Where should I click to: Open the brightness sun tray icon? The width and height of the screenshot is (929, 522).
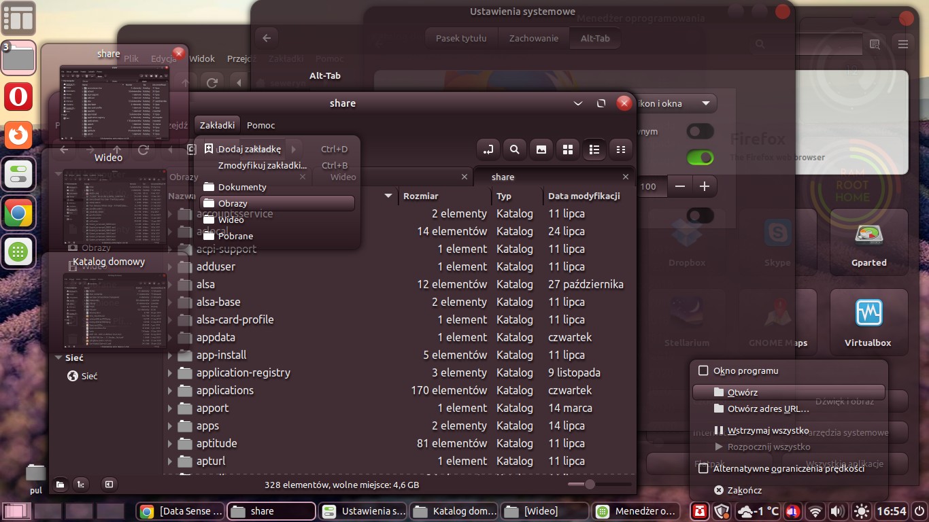tap(862, 511)
